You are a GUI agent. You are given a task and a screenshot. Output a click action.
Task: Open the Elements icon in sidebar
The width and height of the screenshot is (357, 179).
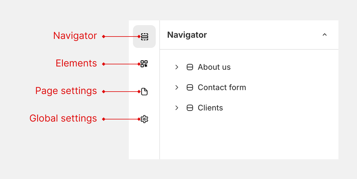coord(144,64)
